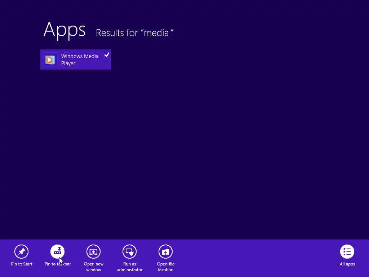The width and height of the screenshot is (369, 277).
Task: Select the "Windows Media Player" result text
Action: click(80, 60)
